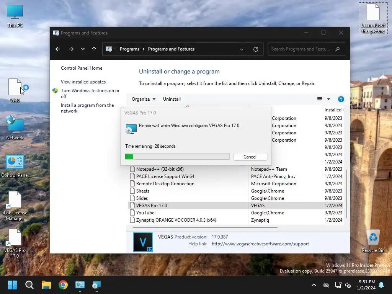Open the vegascreativesoftware.com support help link
The image size is (392, 294).
point(260,244)
